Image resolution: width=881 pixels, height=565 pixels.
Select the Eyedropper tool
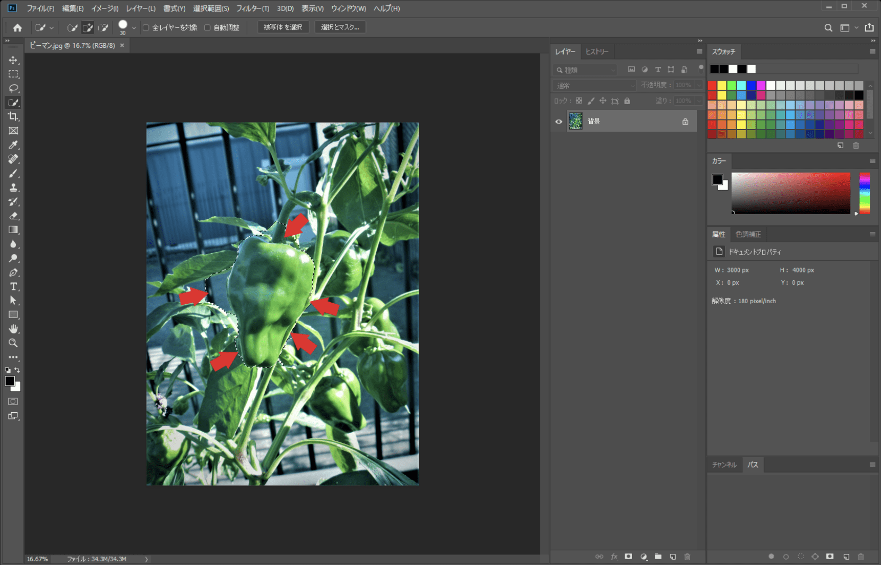pyautogui.click(x=13, y=145)
